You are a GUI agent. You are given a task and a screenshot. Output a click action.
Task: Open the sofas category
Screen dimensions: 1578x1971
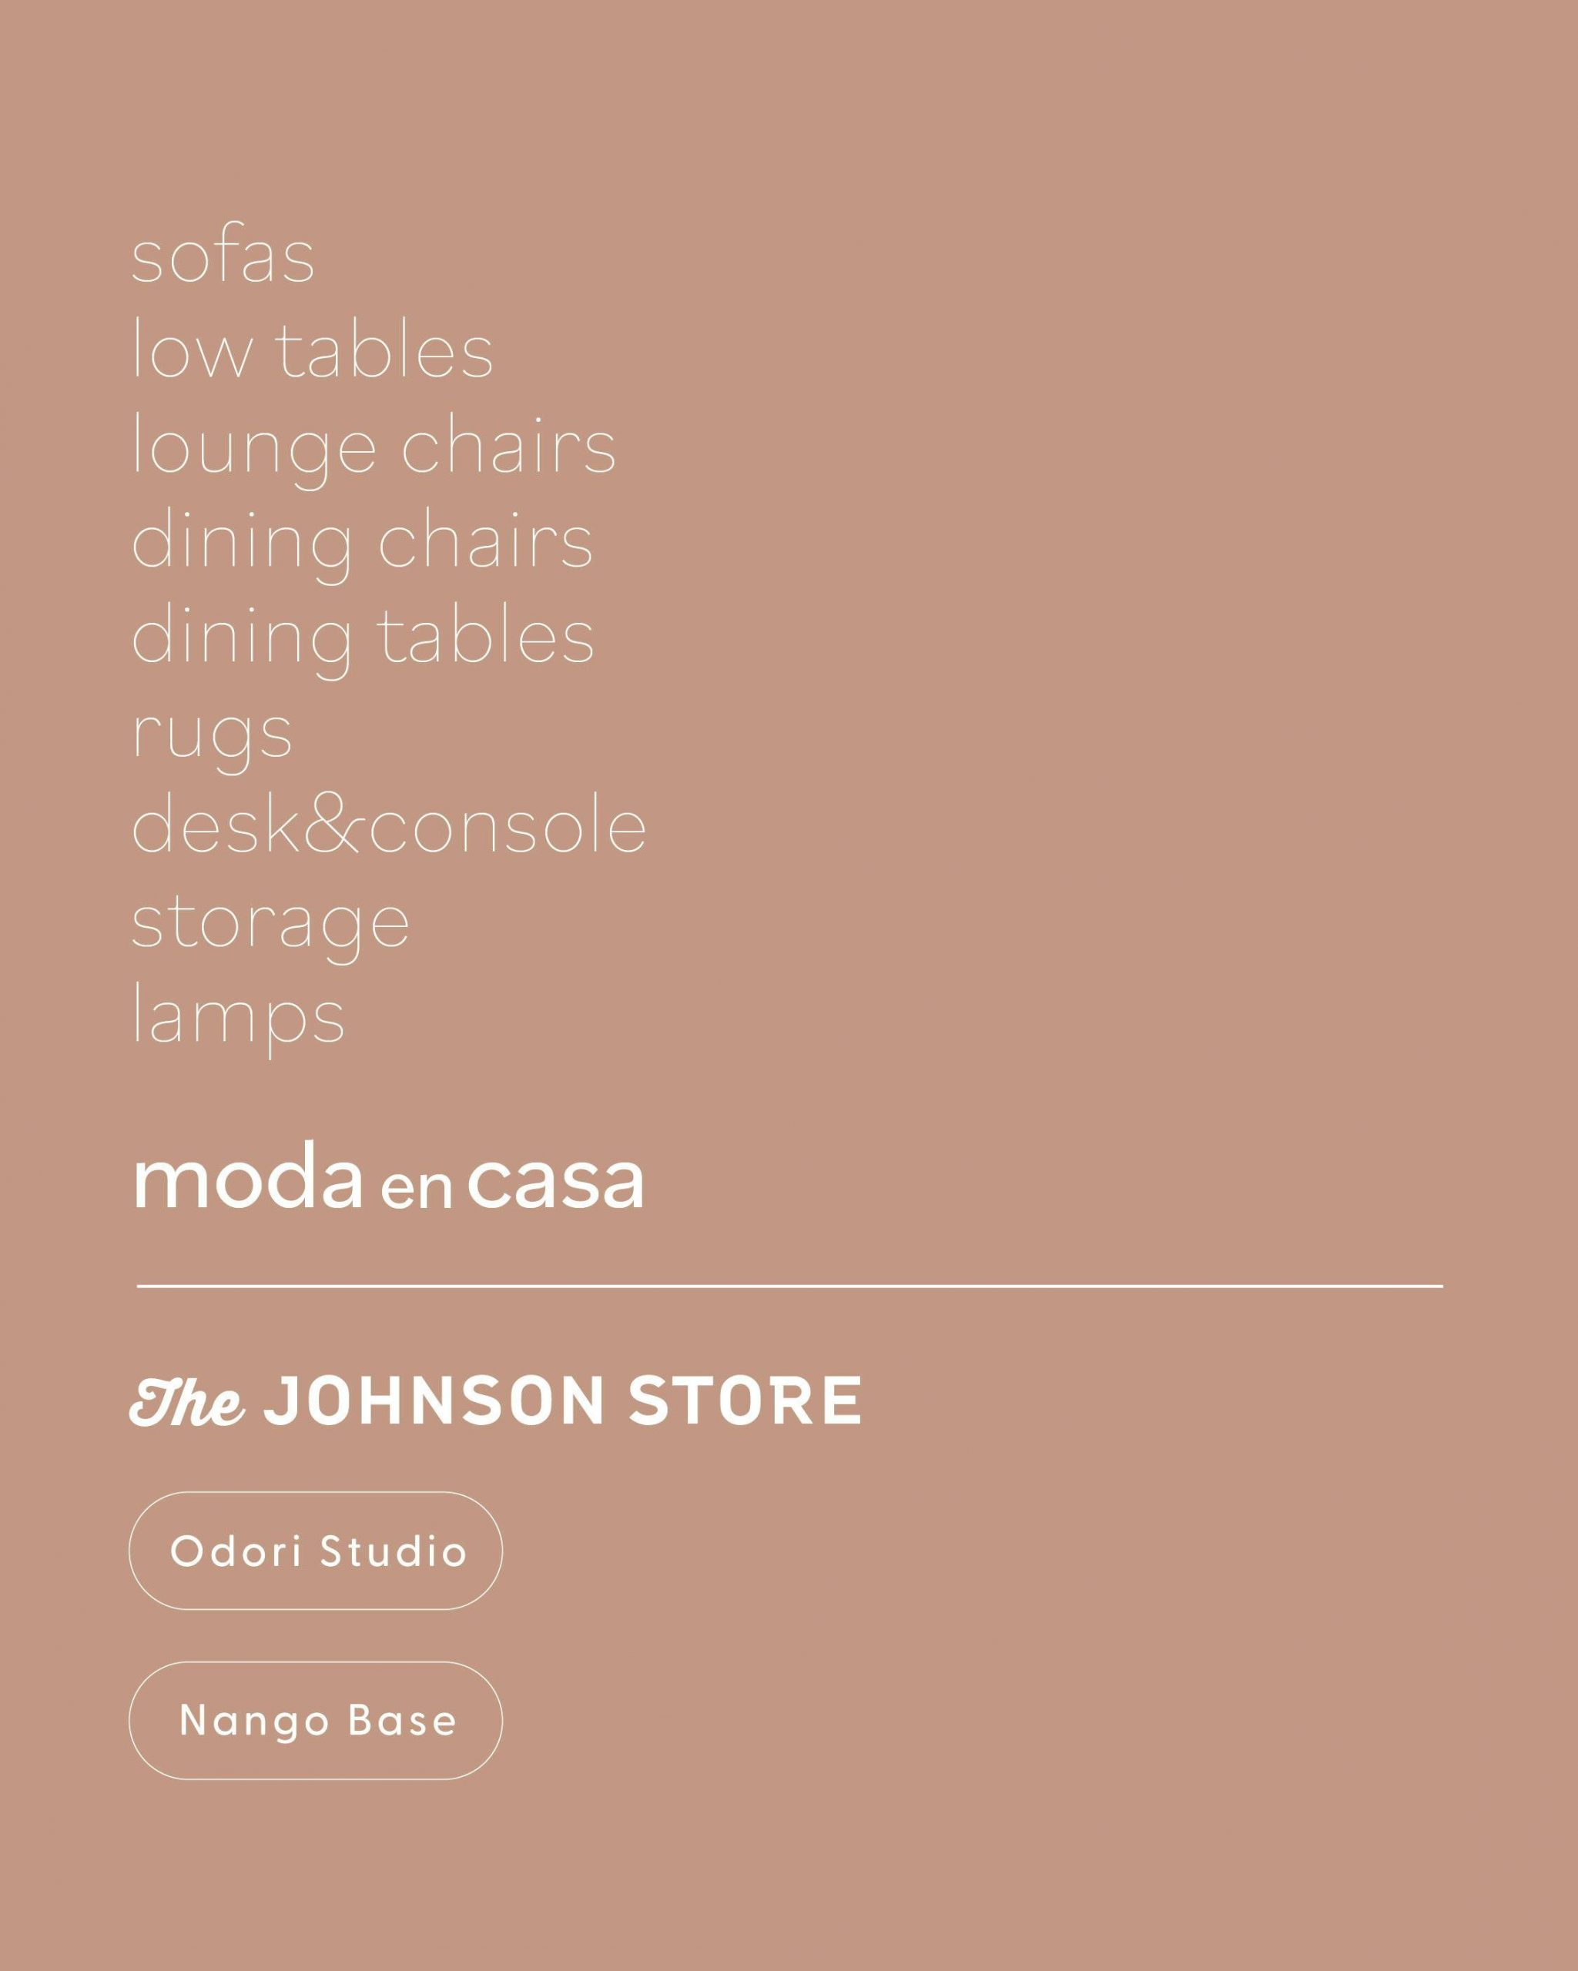[x=223, y=254]
